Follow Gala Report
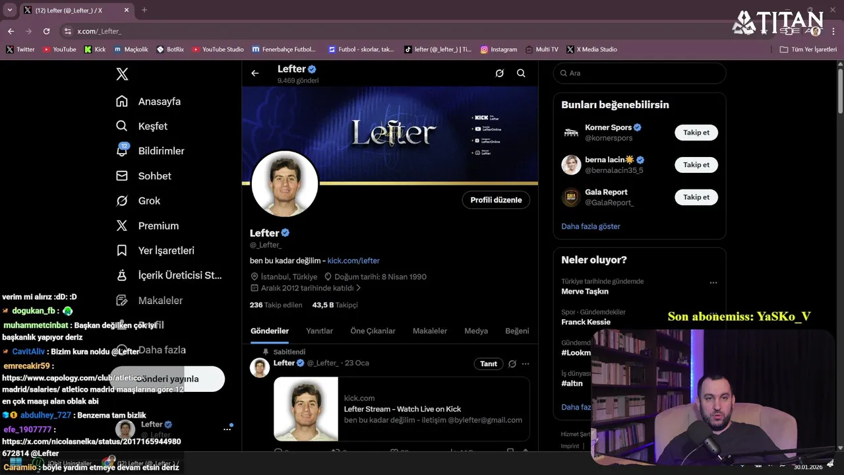 [x=696, y=197]
